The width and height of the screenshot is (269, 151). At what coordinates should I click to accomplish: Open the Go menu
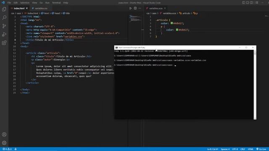point(41,3)
